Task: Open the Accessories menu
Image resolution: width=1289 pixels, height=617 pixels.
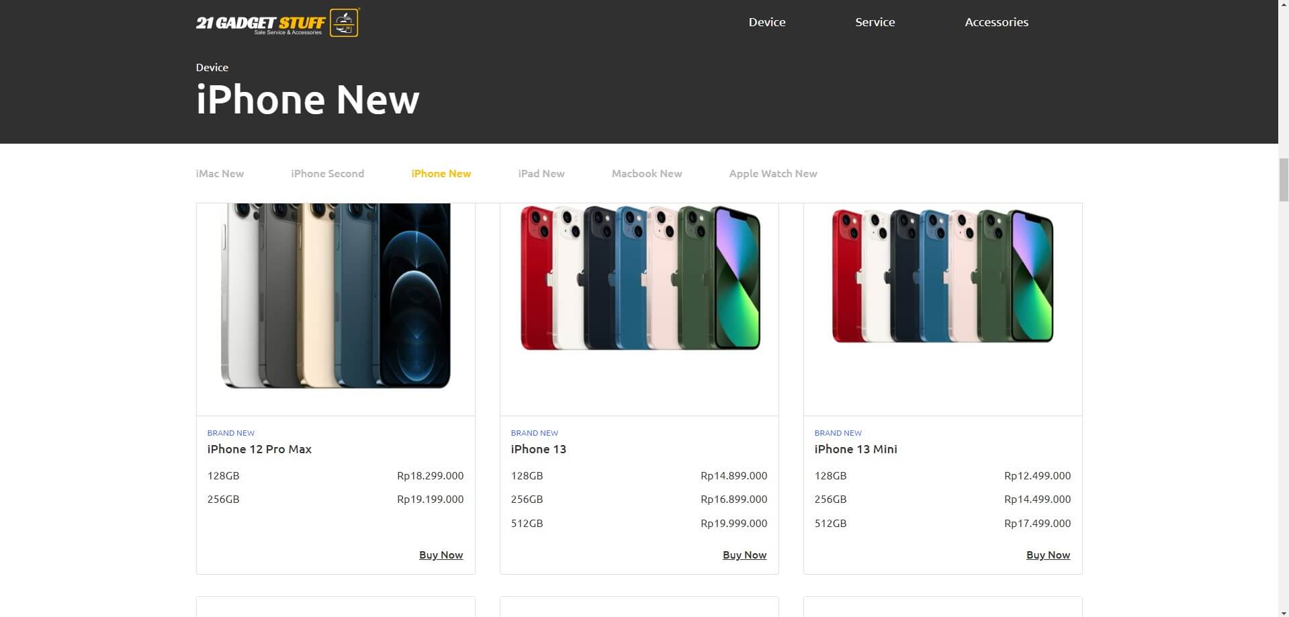Action: pyautogui.click(x=996, y=22)
